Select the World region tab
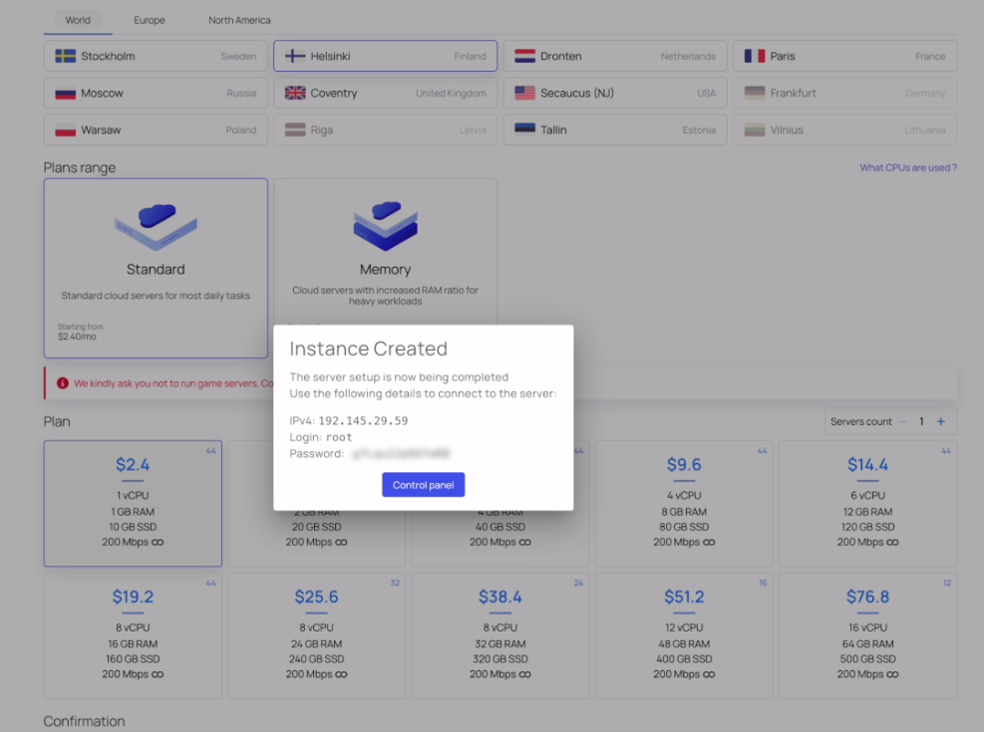This screenshot has width=984, height=732. 78,20
